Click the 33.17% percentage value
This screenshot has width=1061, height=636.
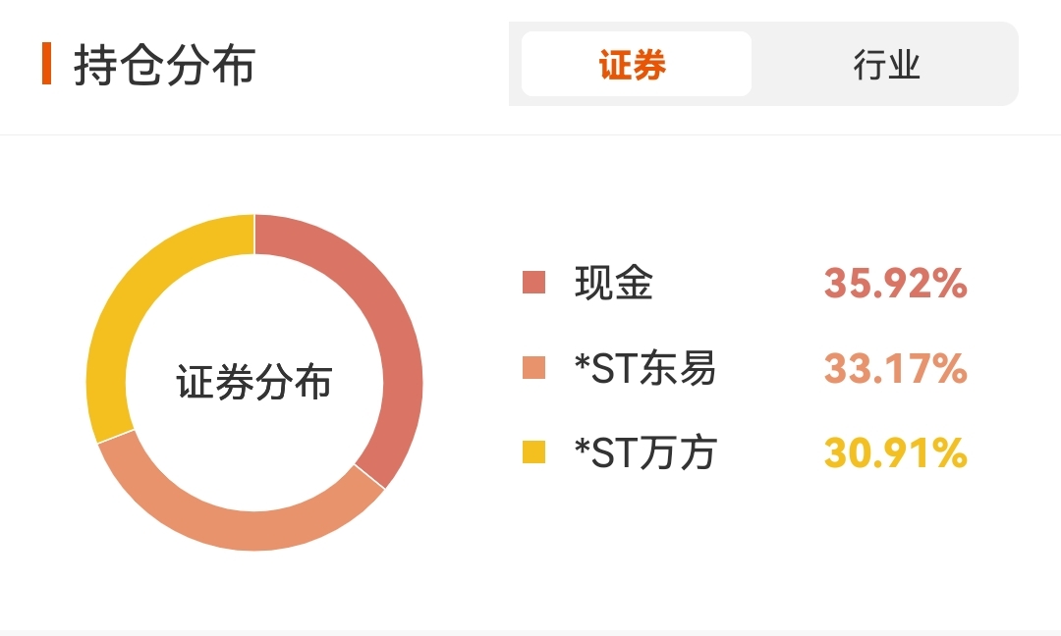895,369
